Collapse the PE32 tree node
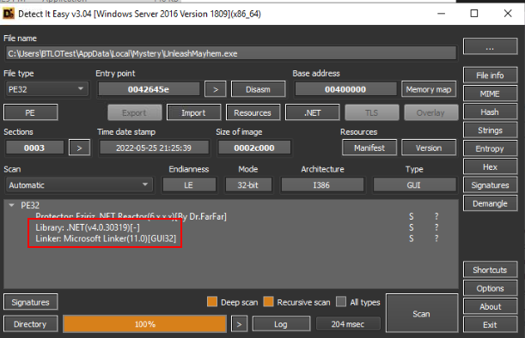 pyautogui.click(x=12, y=205)
